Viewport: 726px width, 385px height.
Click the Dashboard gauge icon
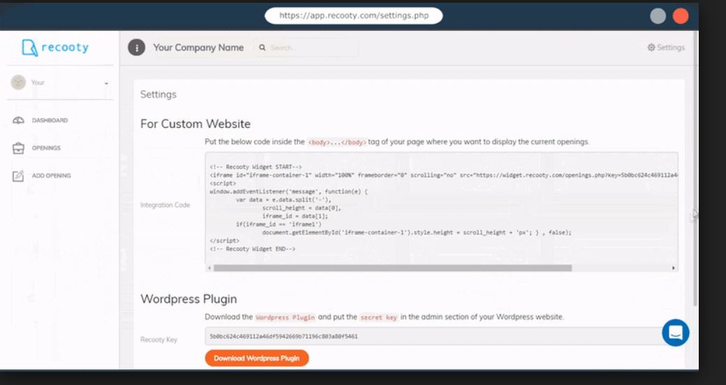pos(18,120)
